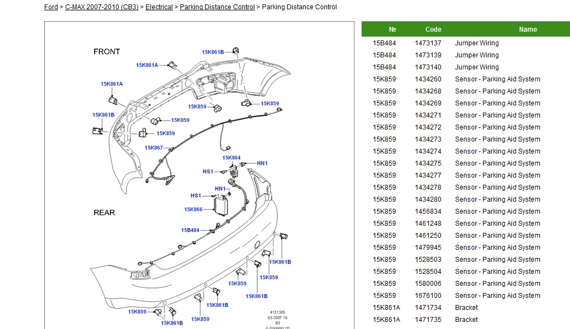
Task: Click the control module drawing beside 15K866
Action: click(x=223, y=208)
